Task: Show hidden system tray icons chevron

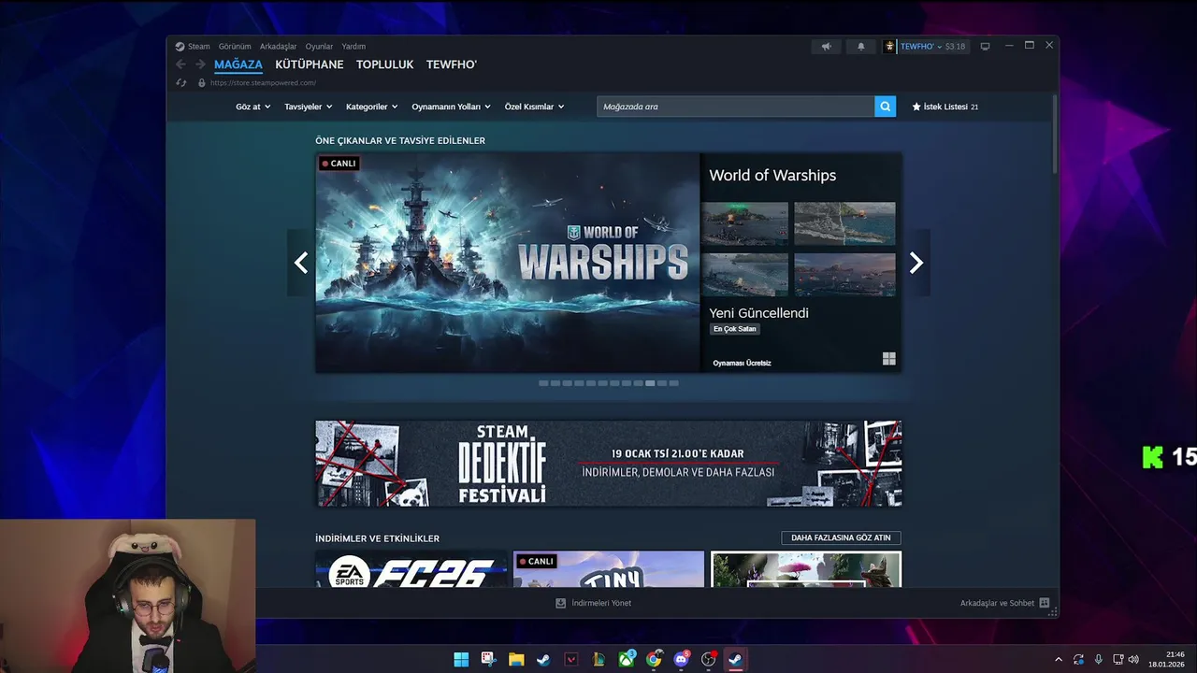Action: [x=1059, y=659]
